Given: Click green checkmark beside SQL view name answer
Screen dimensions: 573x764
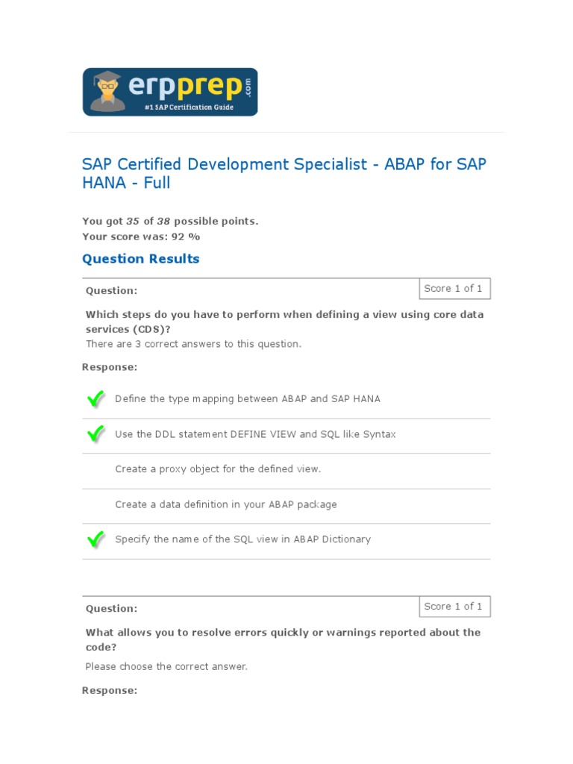Looking at the screenshot, I should coord(95,539).
